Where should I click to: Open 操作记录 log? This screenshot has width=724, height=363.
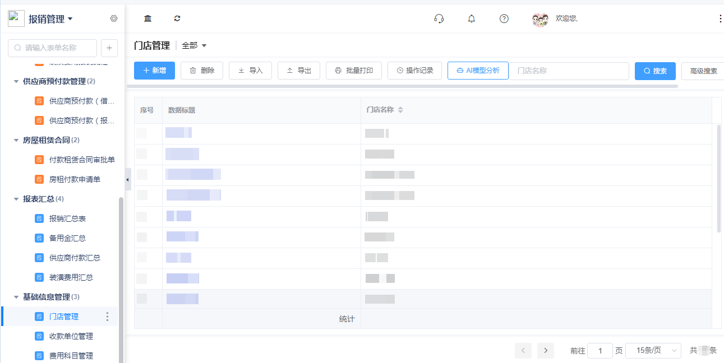(x=414, y=71)
